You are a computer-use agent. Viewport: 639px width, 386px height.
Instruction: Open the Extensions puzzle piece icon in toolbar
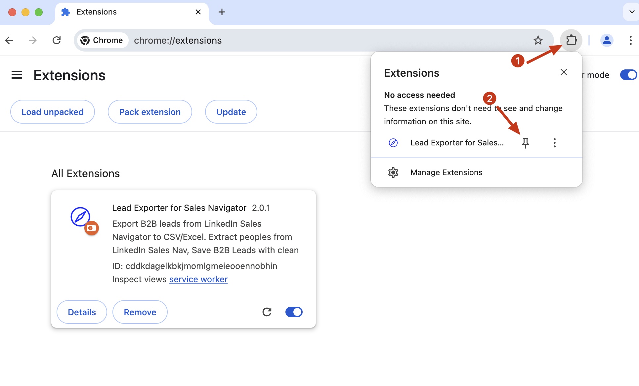[571, 40]
